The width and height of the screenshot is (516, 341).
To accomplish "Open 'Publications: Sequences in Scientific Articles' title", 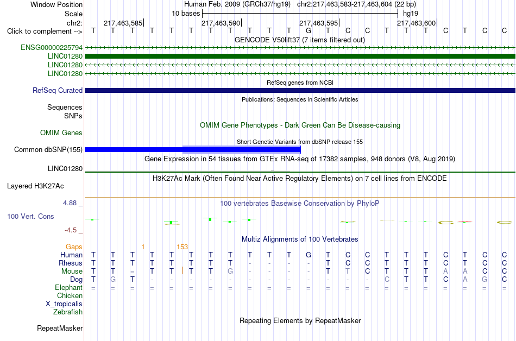I will (300, 99).
